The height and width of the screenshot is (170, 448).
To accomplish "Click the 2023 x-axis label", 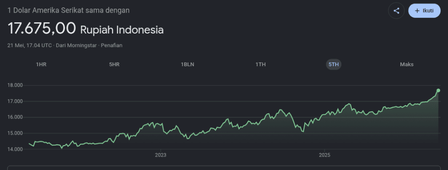I will [161, 155].
